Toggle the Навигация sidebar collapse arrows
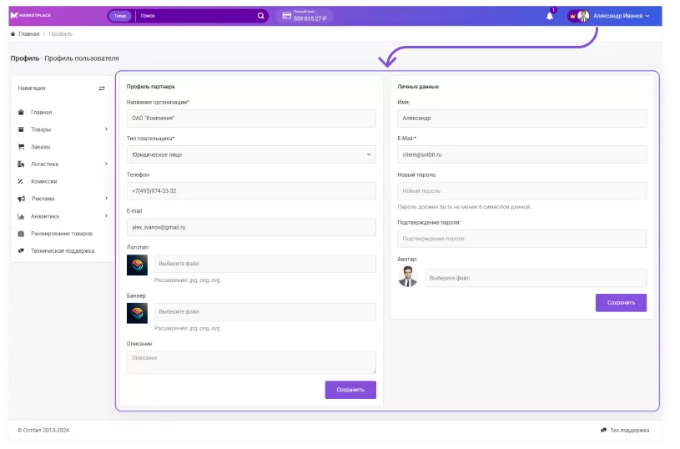Screen dimensions: 680x449 point(102,88)
